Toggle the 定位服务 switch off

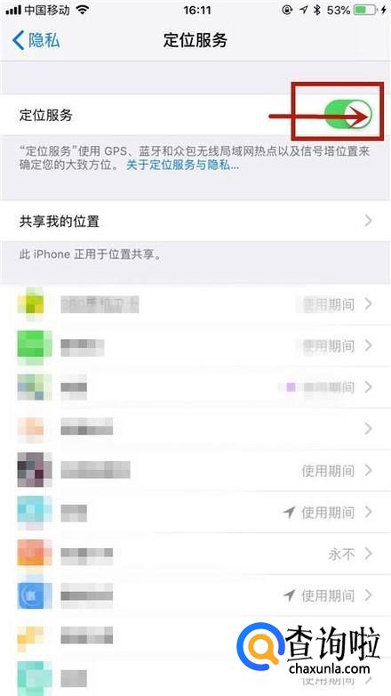pyautogui.click(x=348, y=115)
